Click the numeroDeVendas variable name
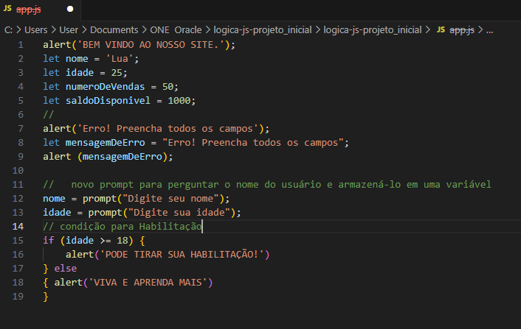 point(105,86)
